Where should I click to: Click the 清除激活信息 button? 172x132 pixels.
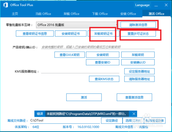click(138, 25)
